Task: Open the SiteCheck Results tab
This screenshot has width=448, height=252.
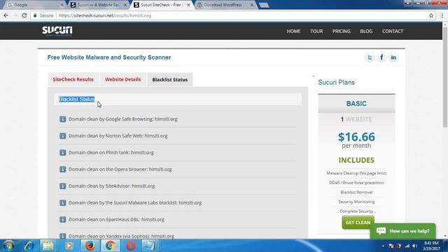Action: tap(73, 79)
